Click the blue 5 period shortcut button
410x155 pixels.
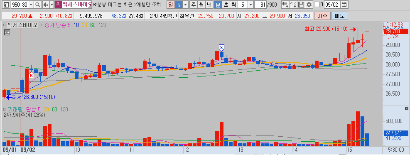178,5
